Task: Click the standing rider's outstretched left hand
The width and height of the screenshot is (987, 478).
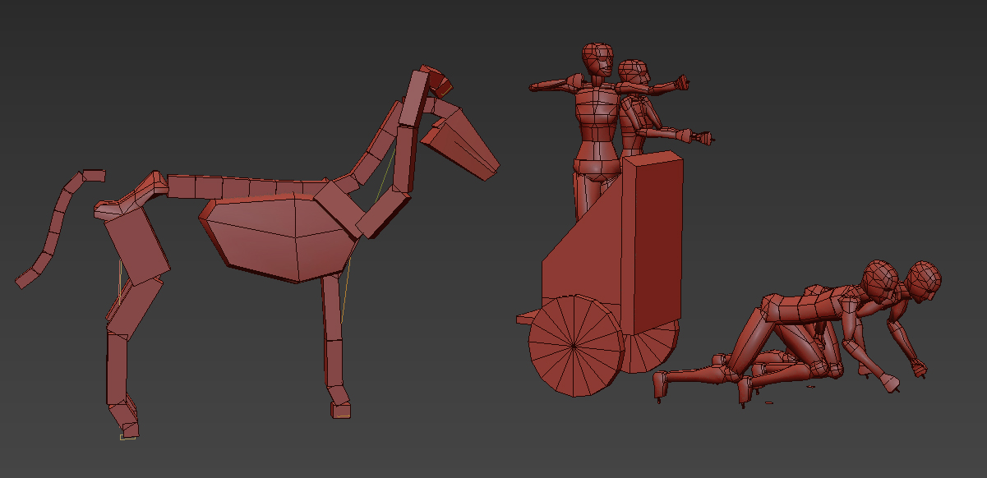Action: tap(541, 85)
